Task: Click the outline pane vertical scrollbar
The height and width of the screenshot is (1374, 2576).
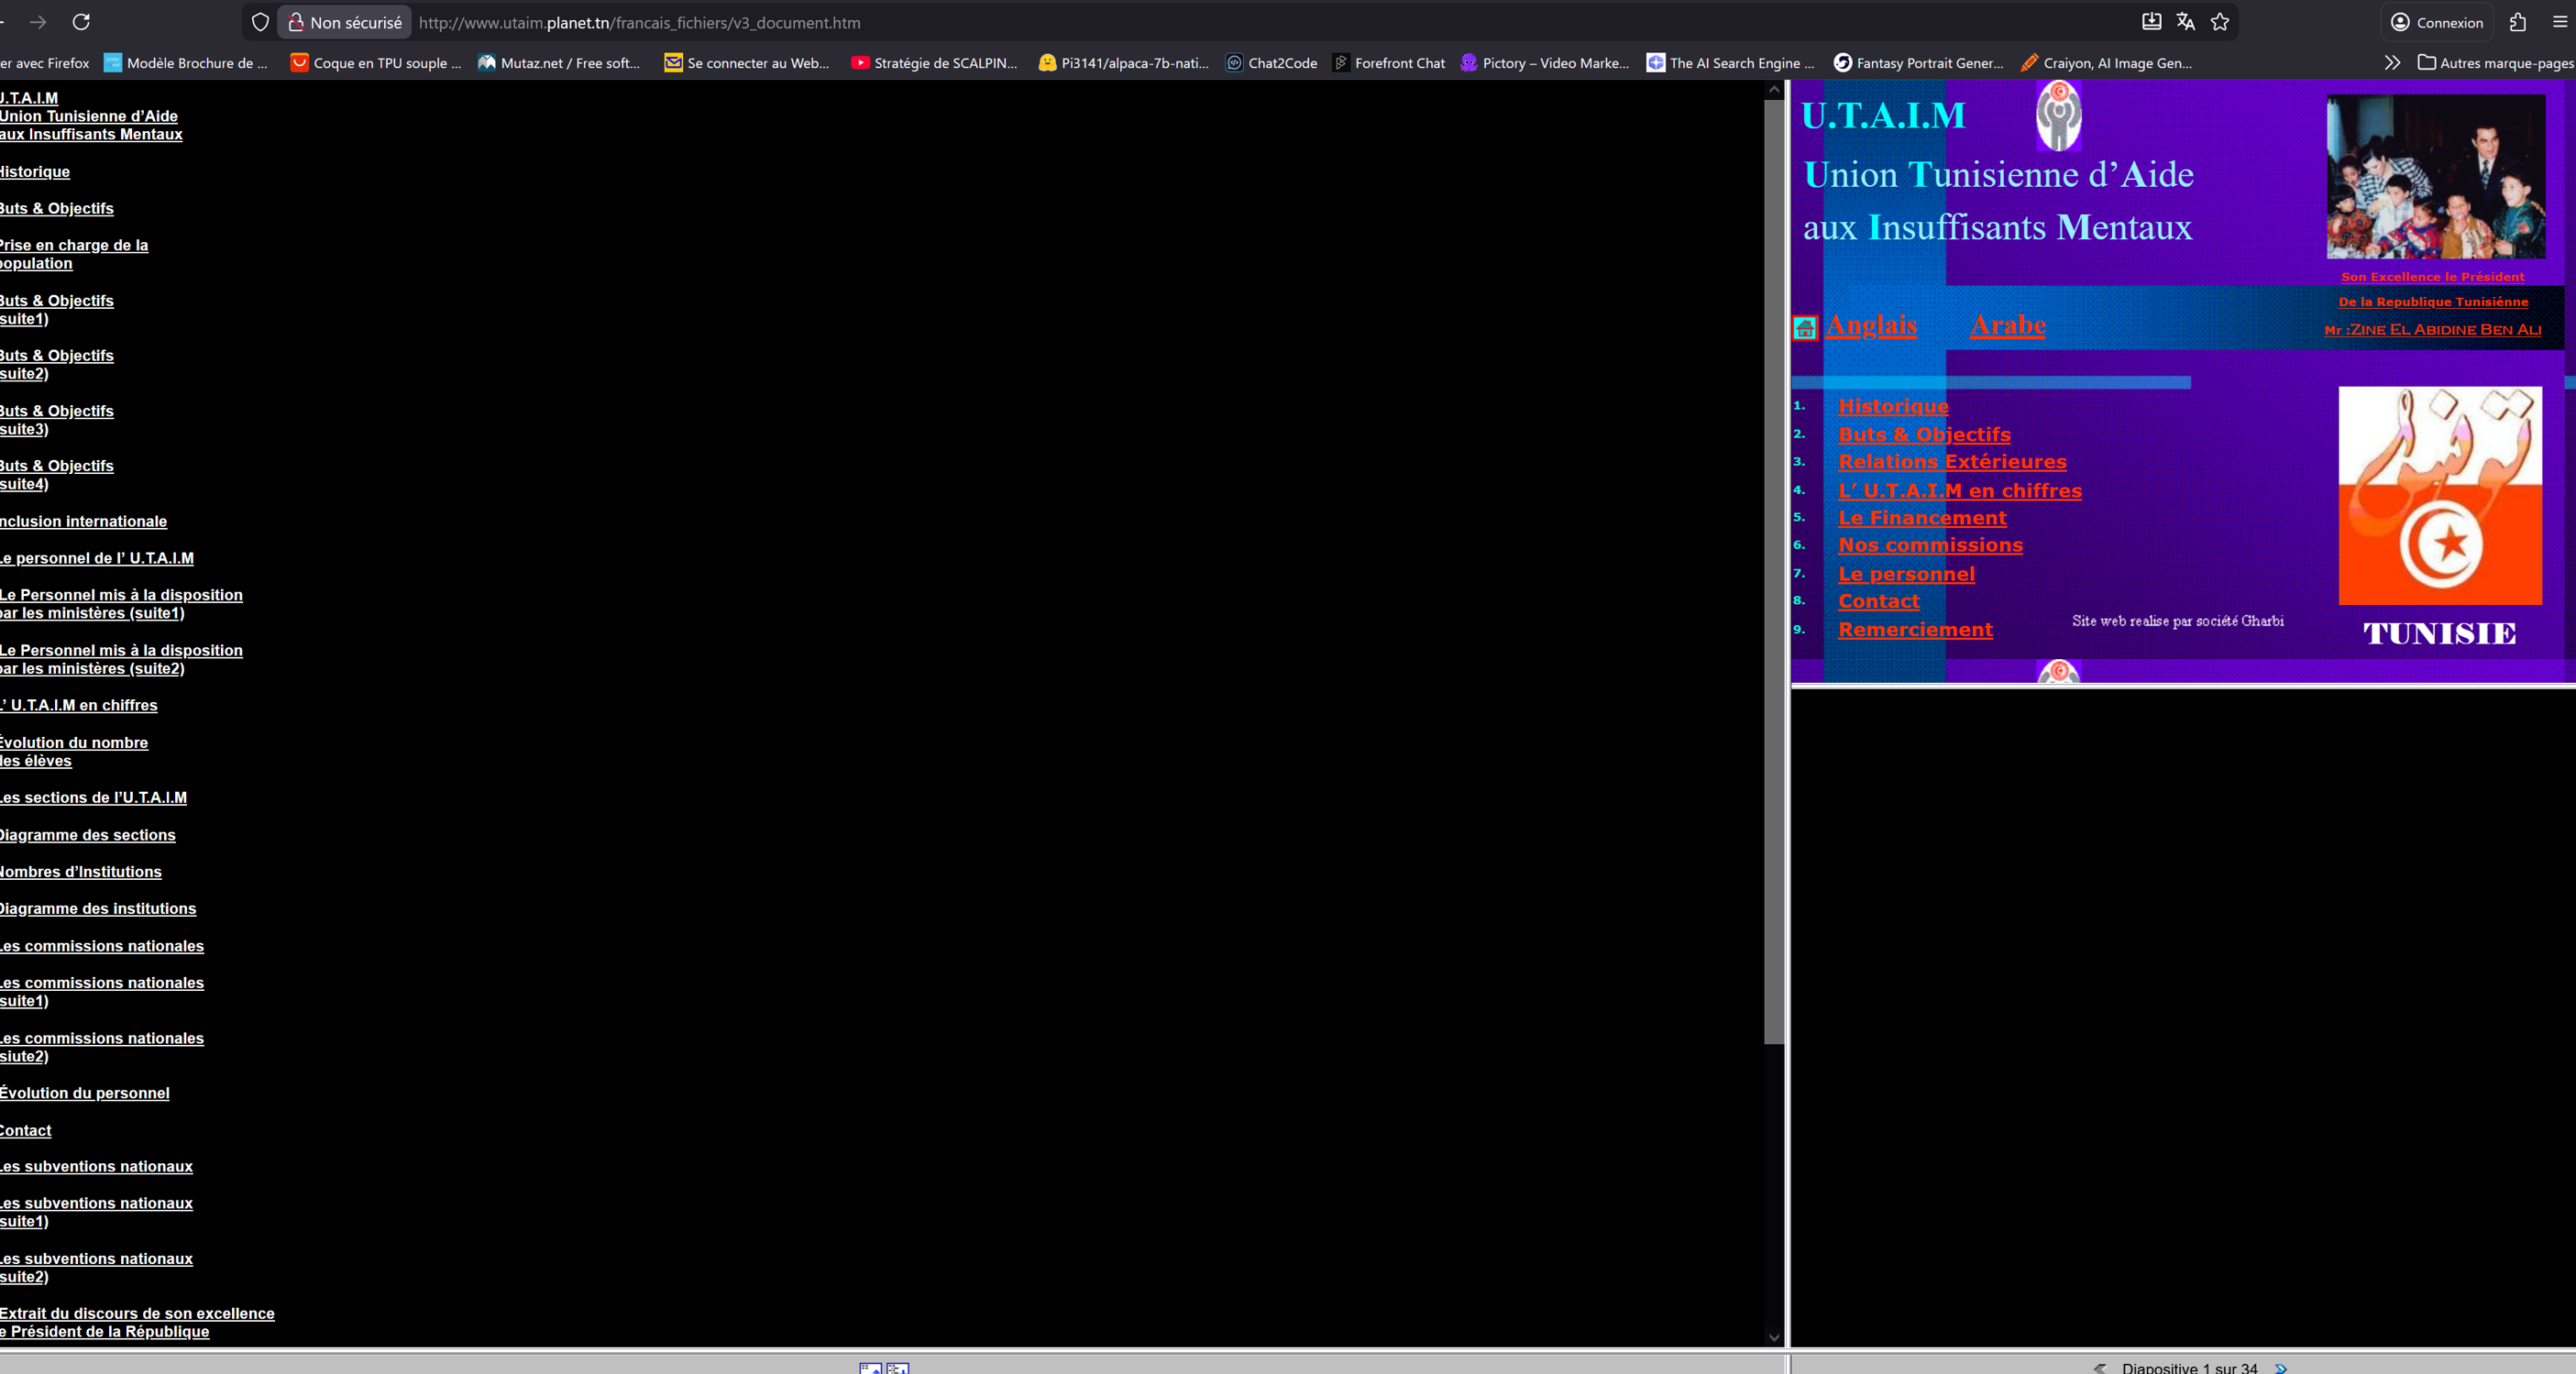Action: click(x=1774, y=570)
